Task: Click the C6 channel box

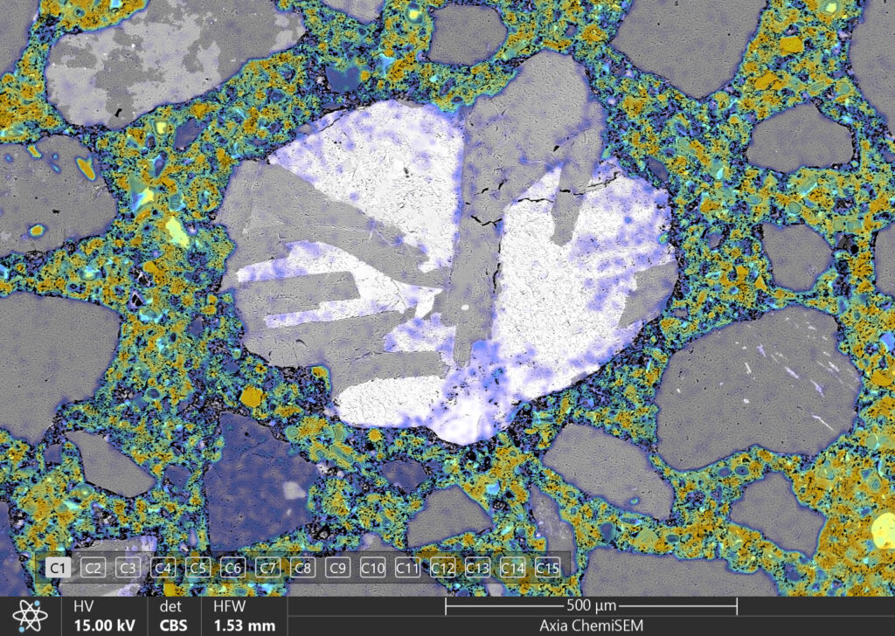Action: tap(233, 568)
